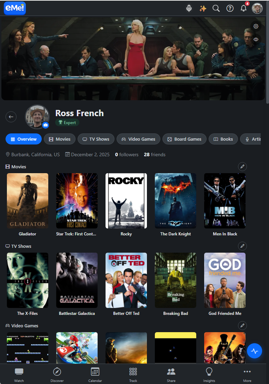Switch to the TV Shows tab
The height and width of the screenshot is (384, 269).
point(96,139)
